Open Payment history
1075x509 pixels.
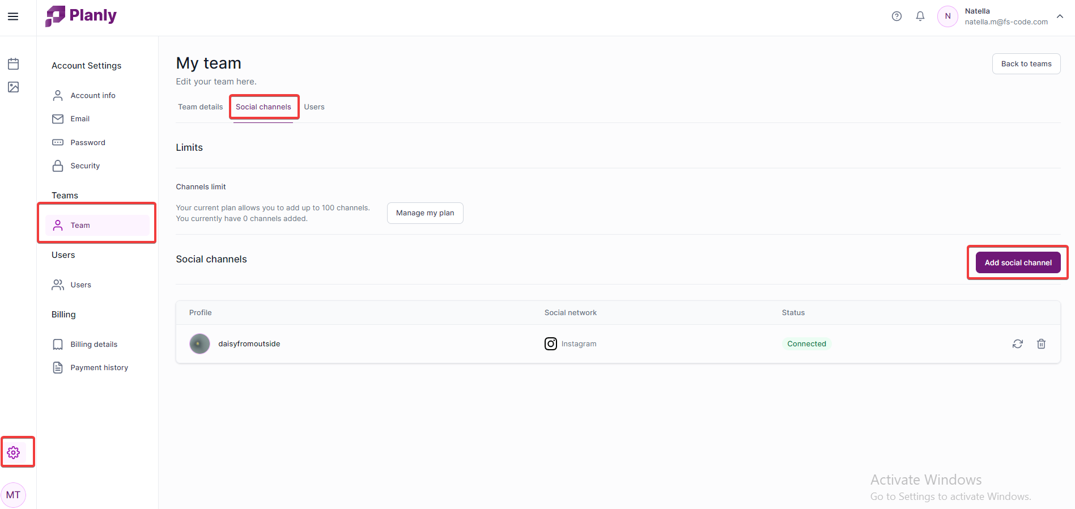(x=96, y=367)
